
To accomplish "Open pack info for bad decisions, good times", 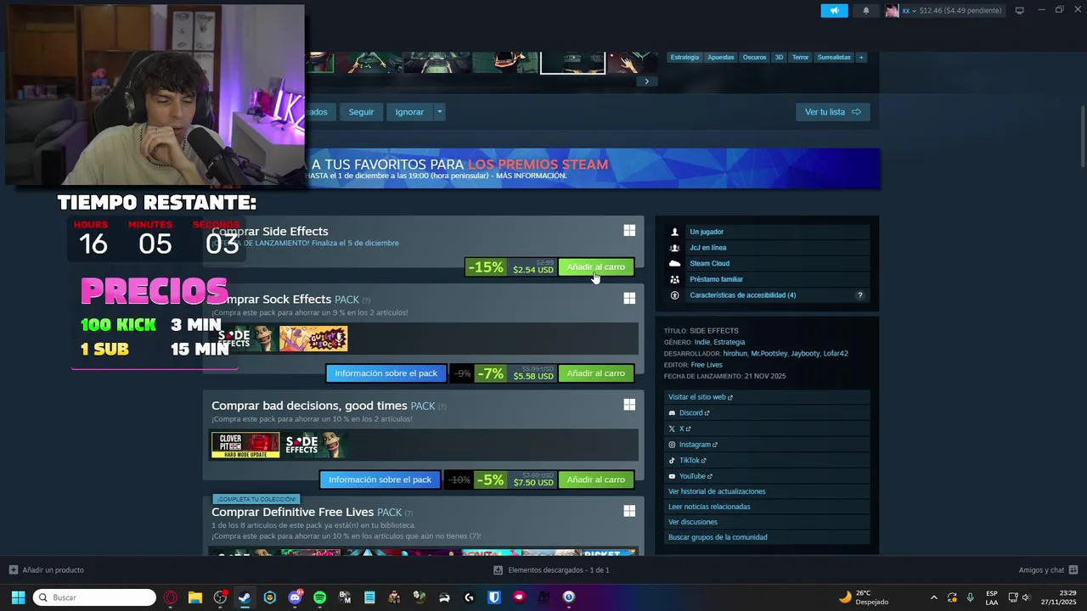I will pos(380,479).
